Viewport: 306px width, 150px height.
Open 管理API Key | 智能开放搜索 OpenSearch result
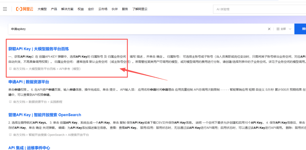45,115
